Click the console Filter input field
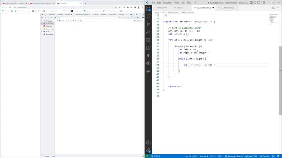282x158 pixels. coord(88,18)
